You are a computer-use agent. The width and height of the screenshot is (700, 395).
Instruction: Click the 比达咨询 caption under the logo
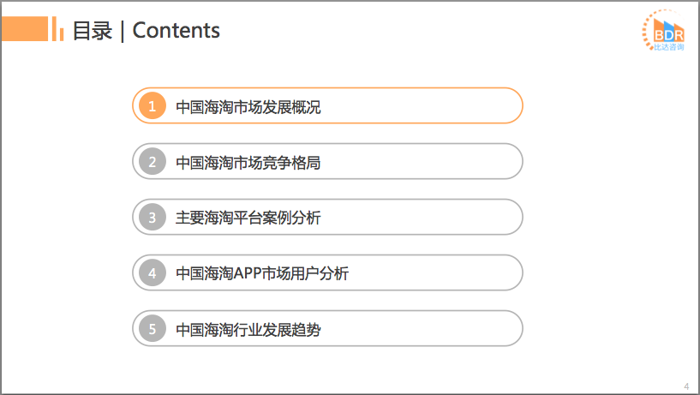pos(668,47)
